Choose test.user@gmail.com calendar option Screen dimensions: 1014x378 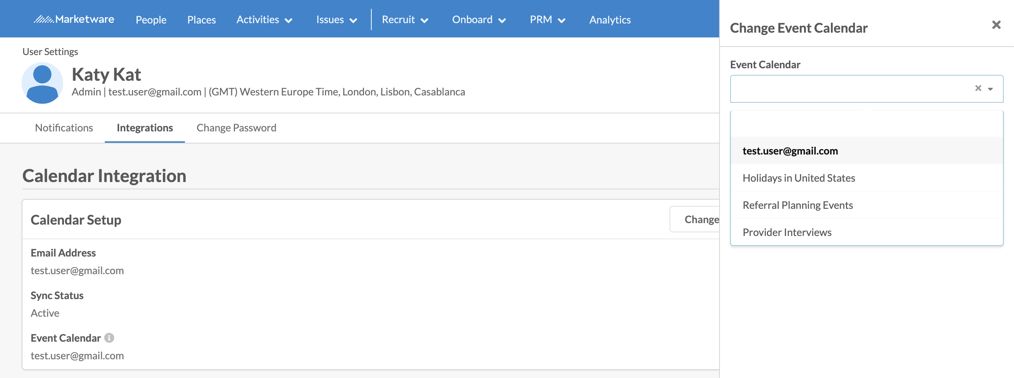867,150
